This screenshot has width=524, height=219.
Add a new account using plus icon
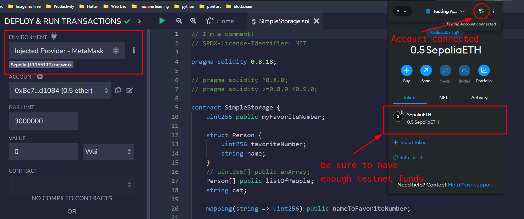pos(40,77)
